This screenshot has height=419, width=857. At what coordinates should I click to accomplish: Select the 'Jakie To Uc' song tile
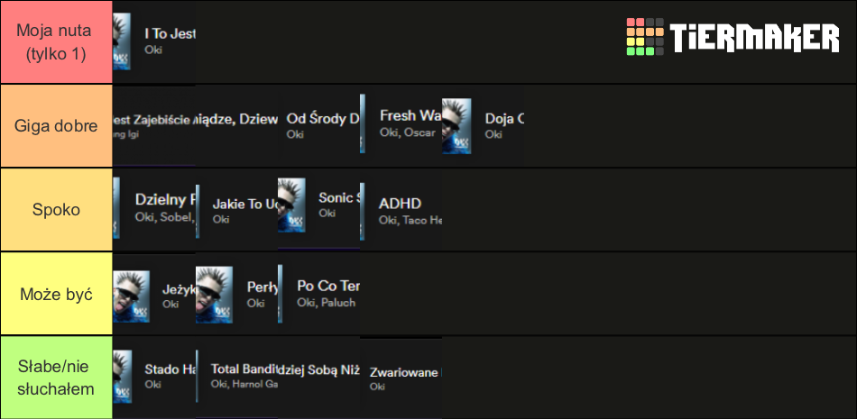point(236,210)
